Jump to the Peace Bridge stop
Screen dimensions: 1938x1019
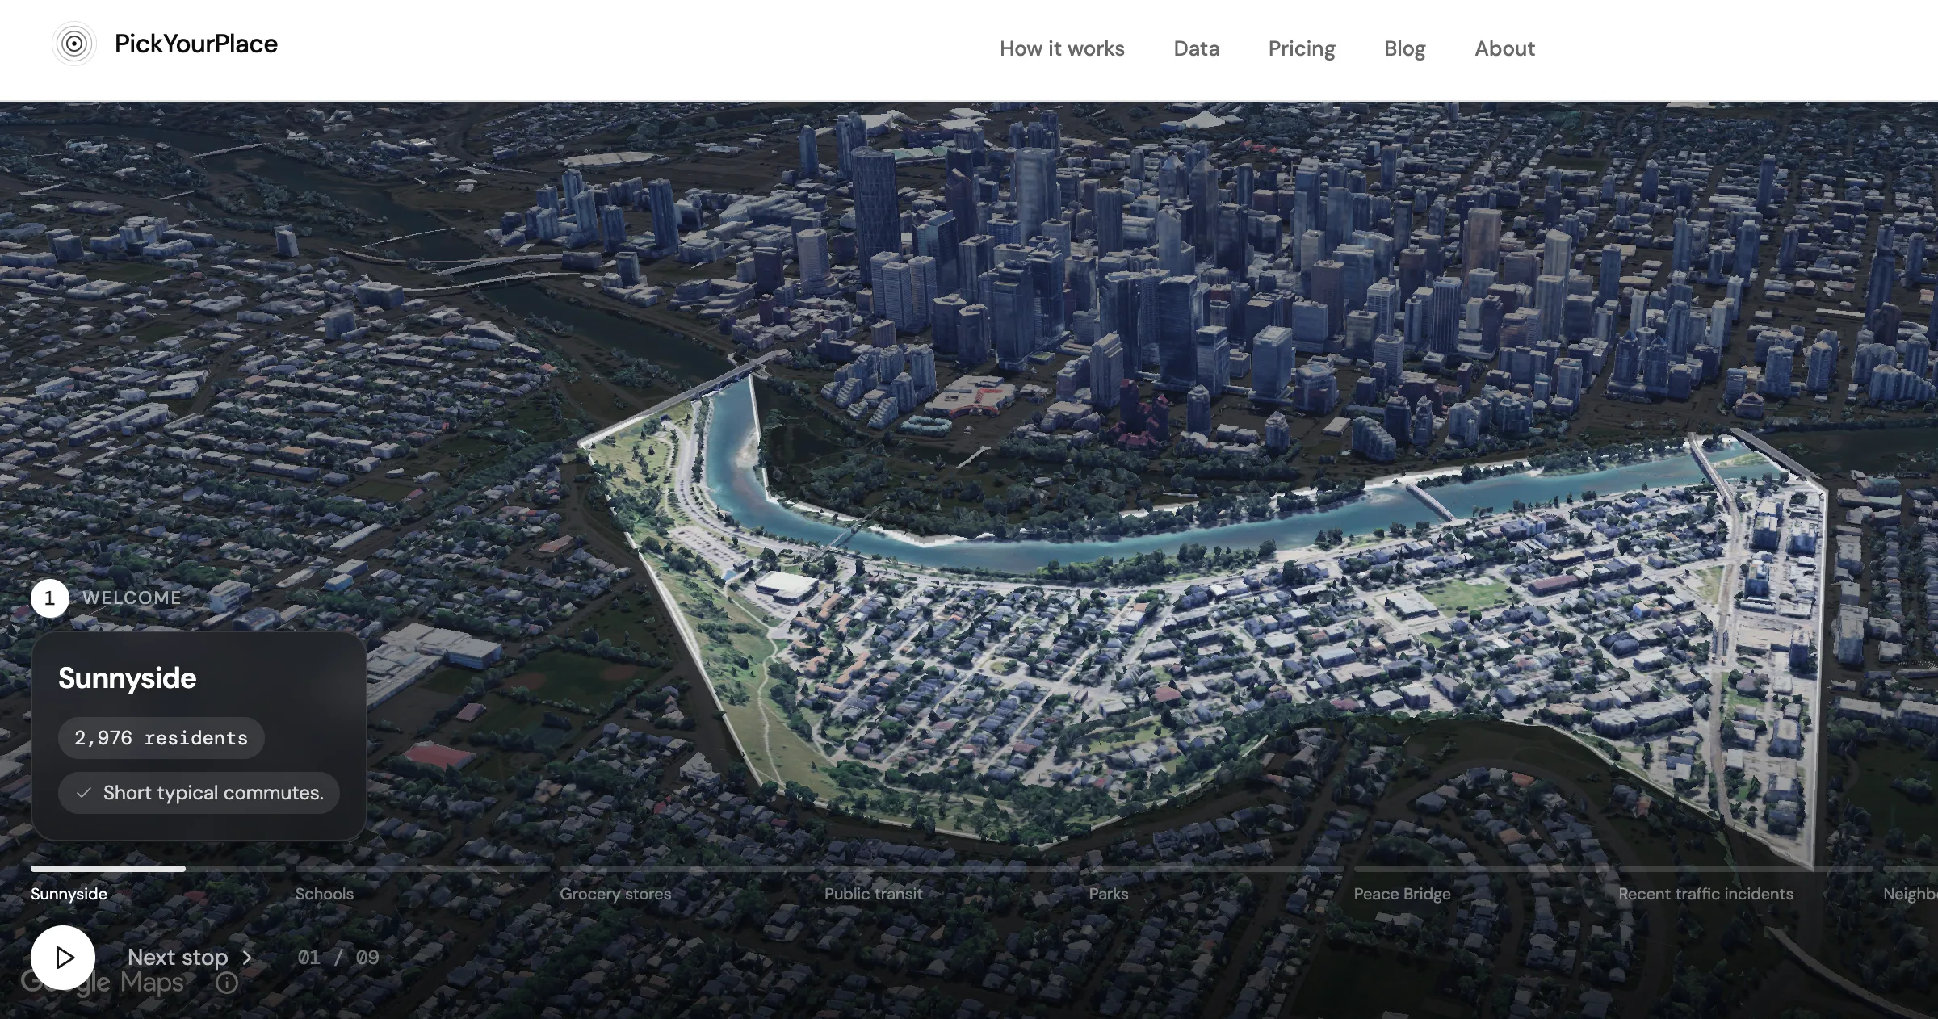pyautogui.click(x=1402, y=894)
